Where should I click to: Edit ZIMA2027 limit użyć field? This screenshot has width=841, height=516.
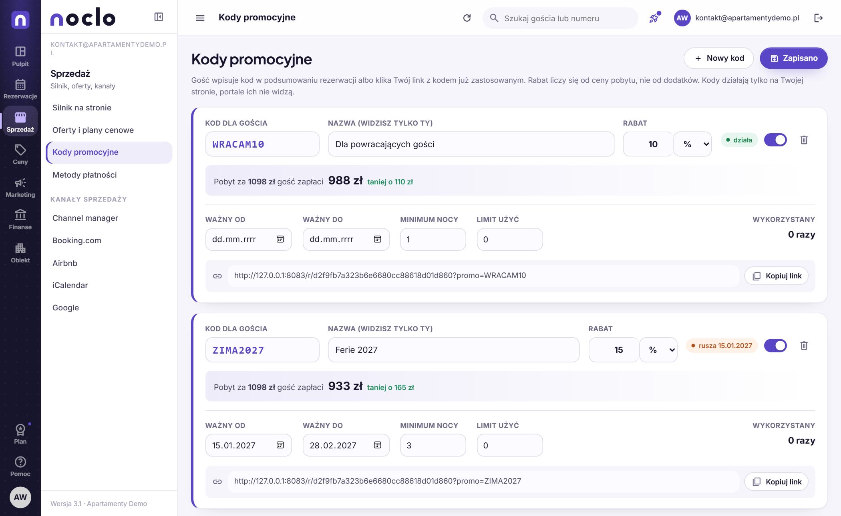click(x=510, y=445)
